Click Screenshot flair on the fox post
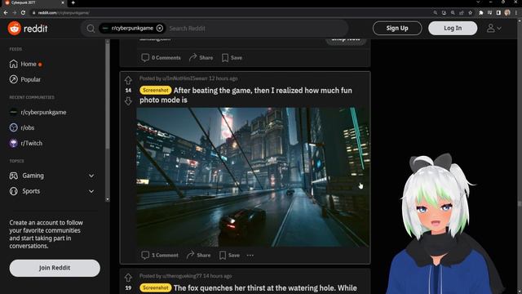Screen dimensions: 522x294 (156, 287)
